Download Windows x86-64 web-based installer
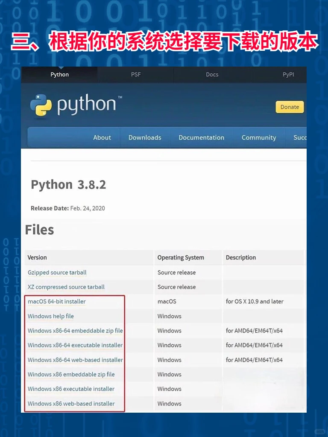Image resolution: width=328 pixels, height=437 pixels. [75, 360]
